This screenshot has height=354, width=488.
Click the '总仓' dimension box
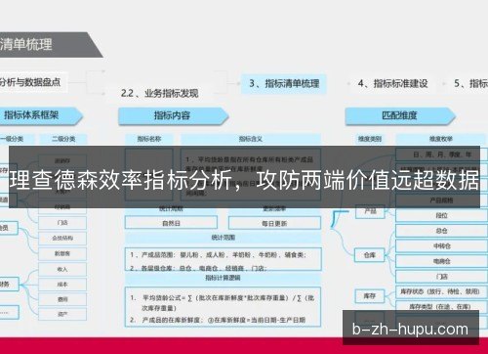coord(442,231)
